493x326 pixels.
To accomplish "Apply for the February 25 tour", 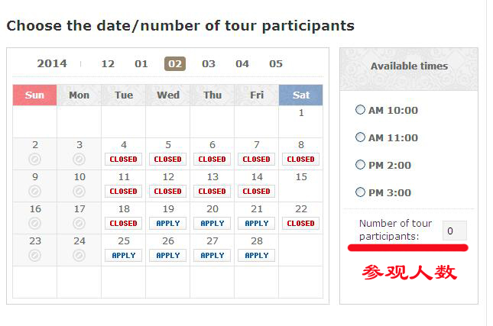I will (124, 255).
